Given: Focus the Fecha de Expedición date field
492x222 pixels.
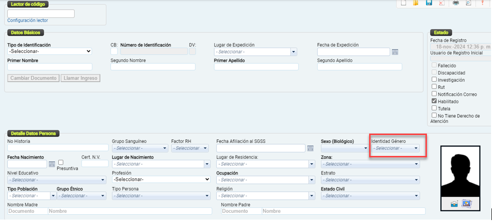Looking at the screenshot, I should click(354, 52).
